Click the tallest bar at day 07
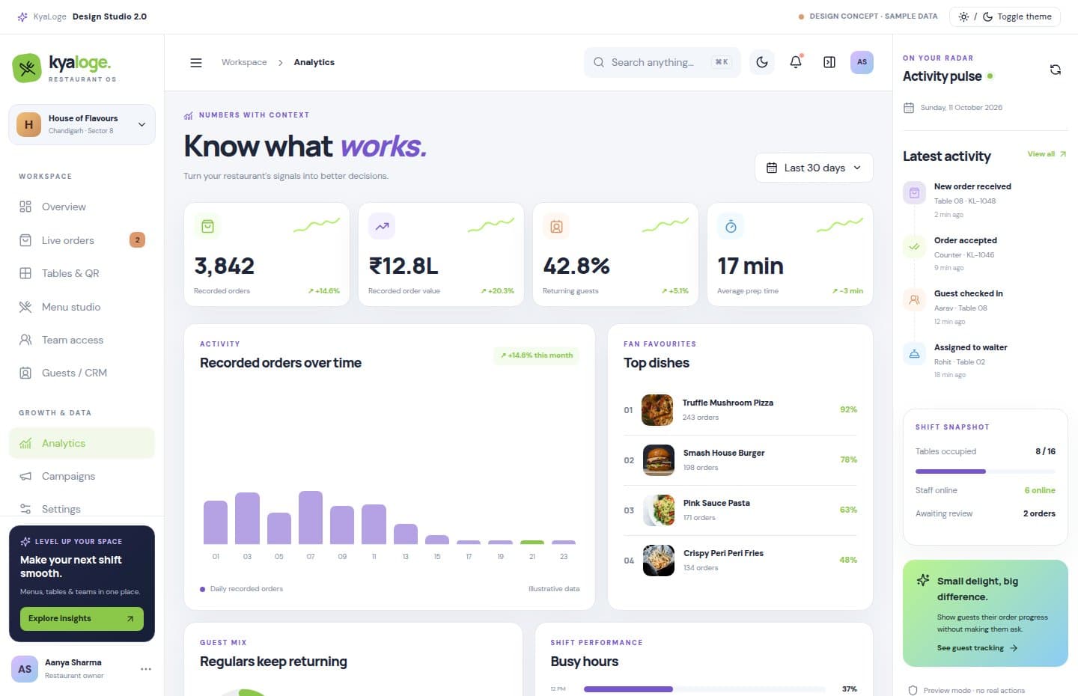This screenshot has height=696, width=1078. click(311, 517)
